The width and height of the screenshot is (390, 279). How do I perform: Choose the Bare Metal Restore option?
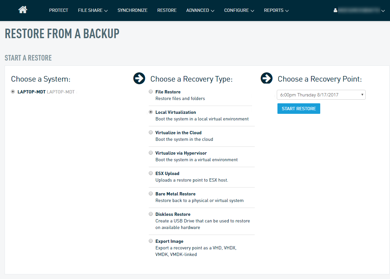click(151, 193)
